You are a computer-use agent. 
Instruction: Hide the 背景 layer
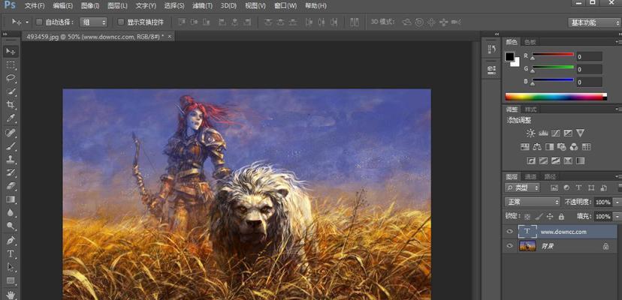click(510, 246)
